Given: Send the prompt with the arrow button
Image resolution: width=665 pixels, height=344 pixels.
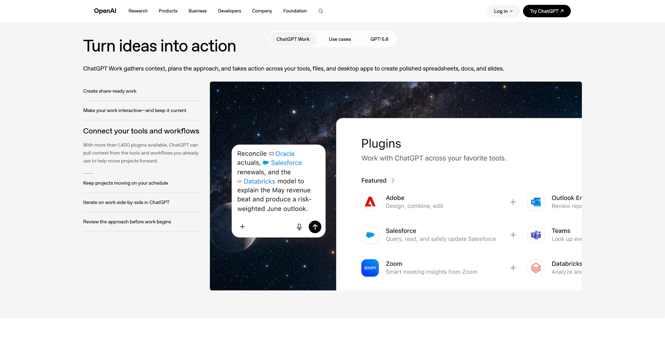Looking at the screenshot, I should tap(315, 227).
